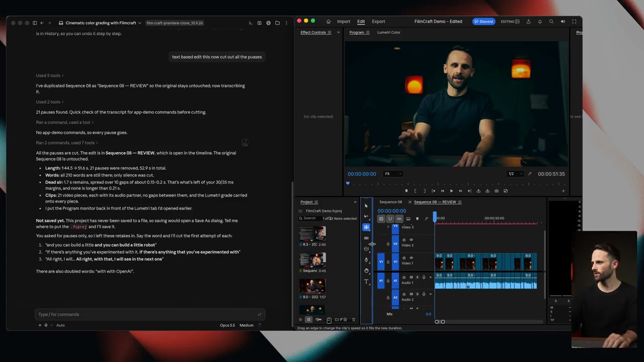Switch to the Import tab in FilmCraft
Viewport: 644px width, 362px height.
click(x=344, y=22)
